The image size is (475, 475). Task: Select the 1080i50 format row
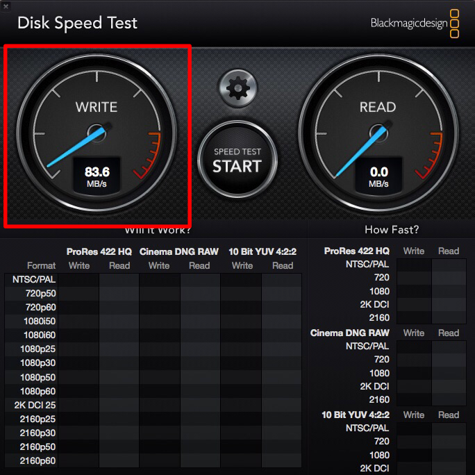(153, 321)
